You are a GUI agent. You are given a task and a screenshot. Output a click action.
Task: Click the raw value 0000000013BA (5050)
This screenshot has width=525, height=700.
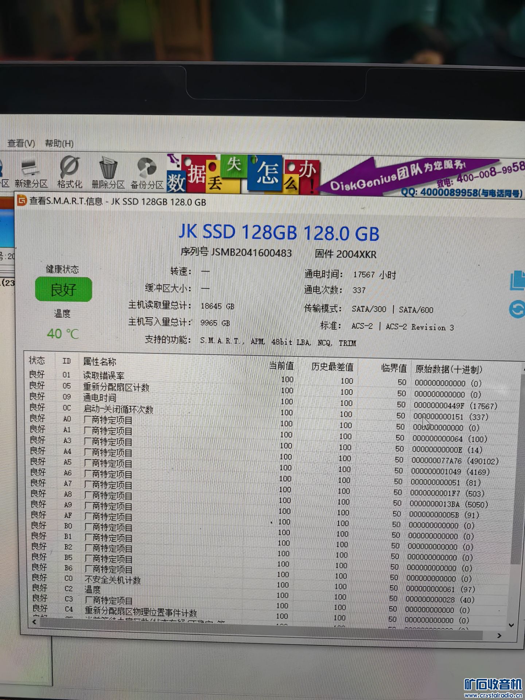click(449, 504)
